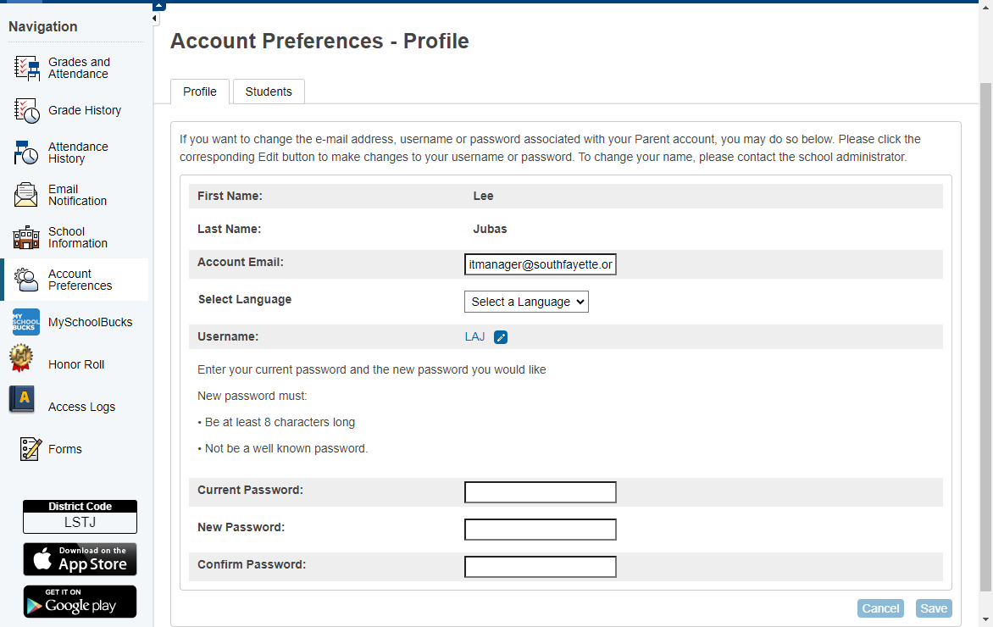The height and width of the screenshot is (627, 993).
Task: Click District Code LSTJ box
Action: coord(80,517)
